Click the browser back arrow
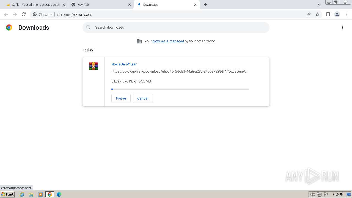The width and height of the screenshot is (352, 198). tap(6, 14)
